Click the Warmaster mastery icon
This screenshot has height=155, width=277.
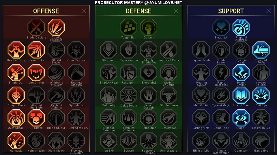pyautogui.click(x=16, y=141)
